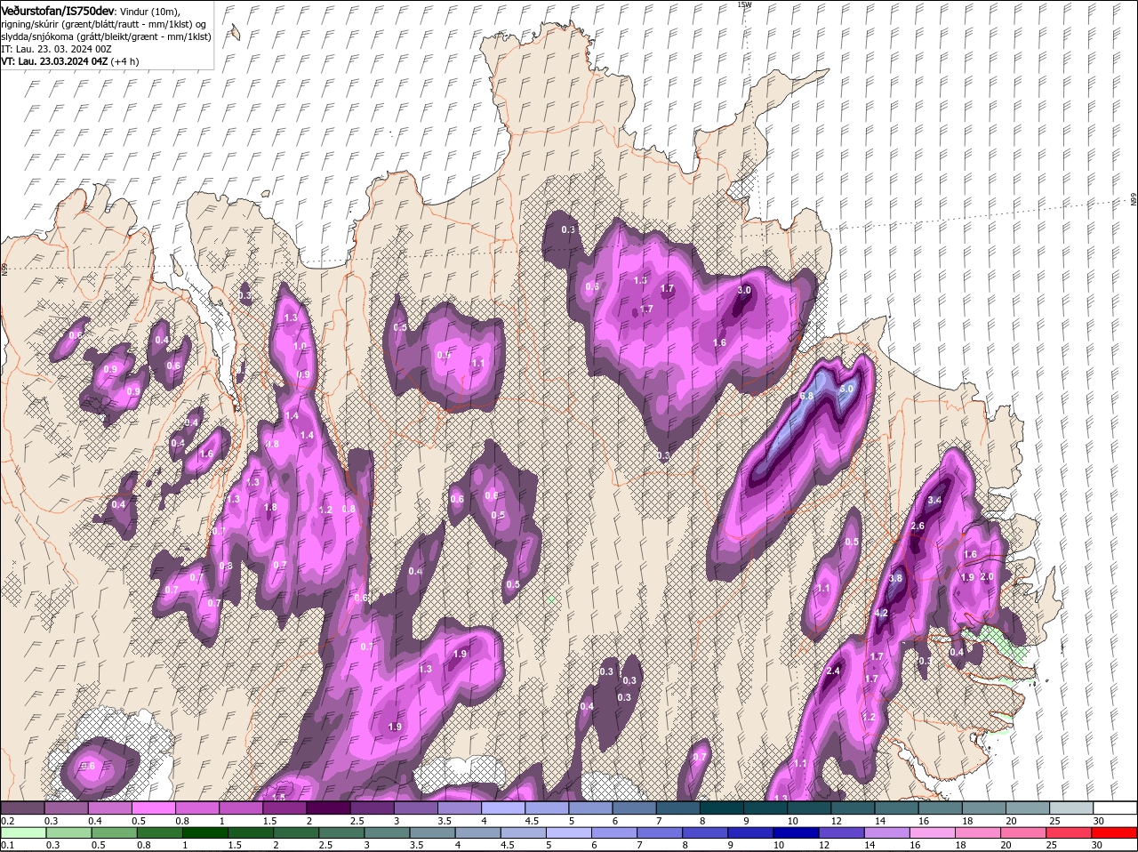Viewport: 1138px width, 852px height.
Task: Click the white 30 swatch in upper legend
Action: (1115, 808)
